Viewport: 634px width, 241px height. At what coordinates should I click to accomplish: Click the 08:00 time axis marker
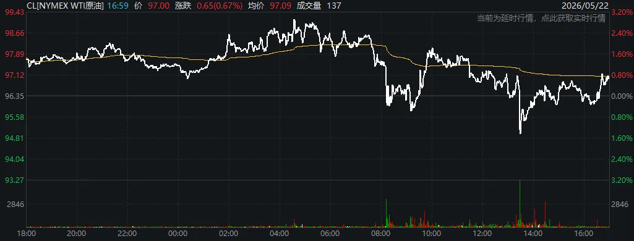[x=380, y=234]
